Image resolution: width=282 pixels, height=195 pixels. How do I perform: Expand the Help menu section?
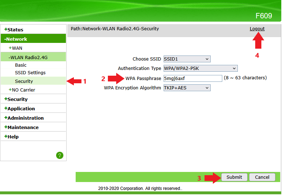[x=12, y=137]
